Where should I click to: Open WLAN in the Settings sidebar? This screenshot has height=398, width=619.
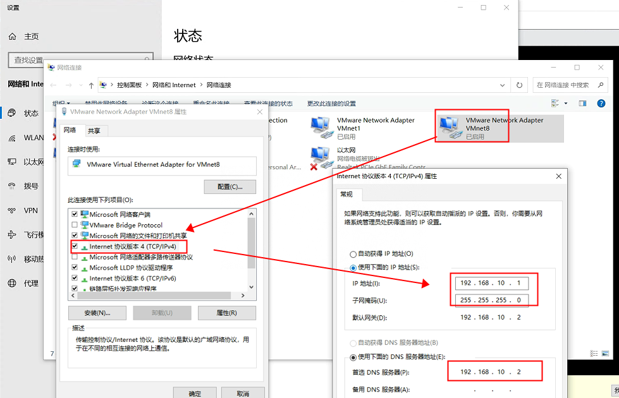point(26,138)
